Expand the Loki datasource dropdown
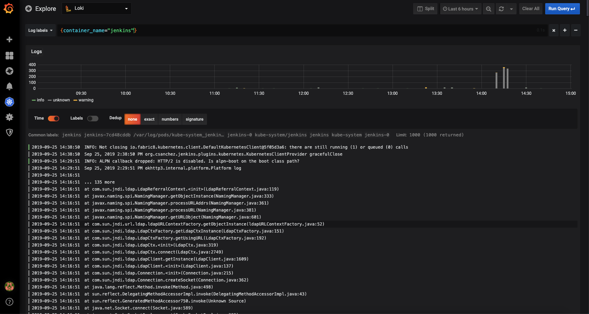This screenshot has width=589, height=314. 97,8
